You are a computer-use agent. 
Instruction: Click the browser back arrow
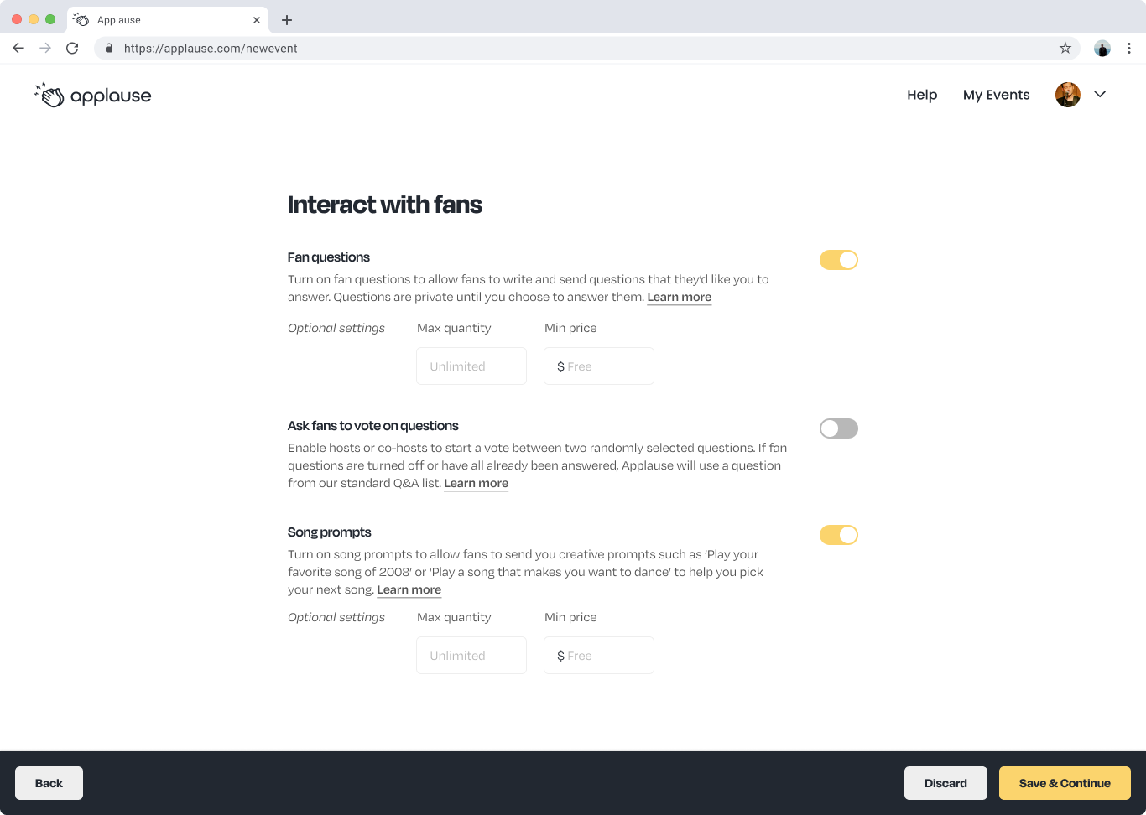18,48
